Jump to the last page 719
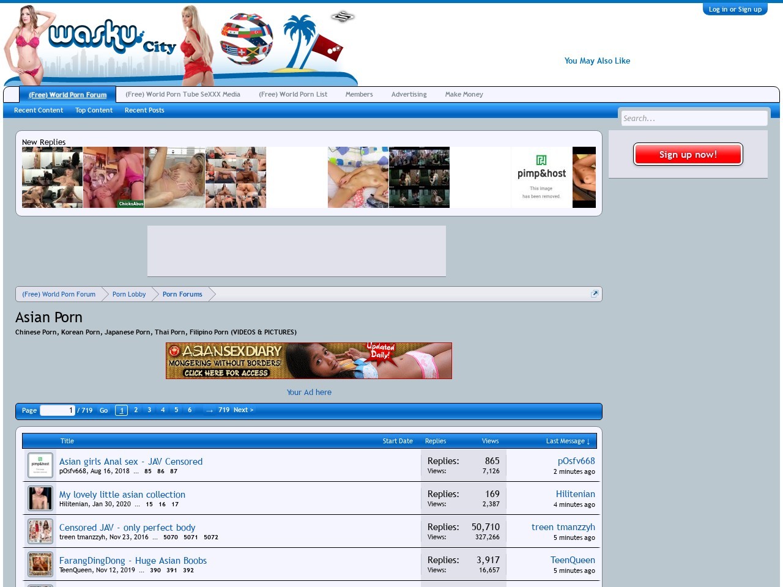The height and width of the screenshot is (587, 783). (x=224, y=410)
